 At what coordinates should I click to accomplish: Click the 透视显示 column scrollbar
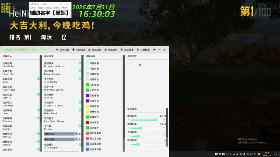coord(41,103)
